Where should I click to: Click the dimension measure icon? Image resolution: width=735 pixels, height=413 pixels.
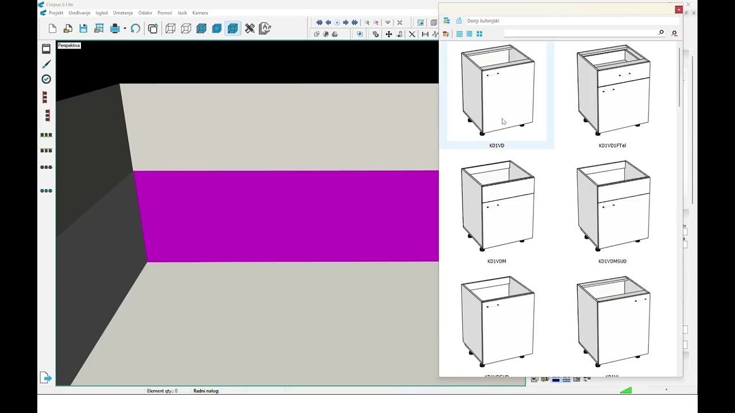tap(425, 34)
